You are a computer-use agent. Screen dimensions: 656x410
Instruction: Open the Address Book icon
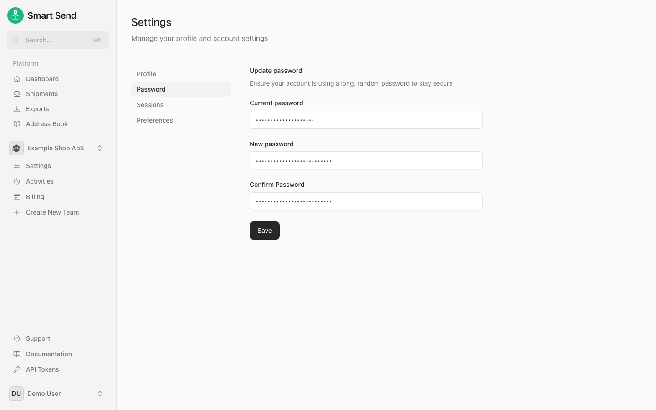coord(16,123)
